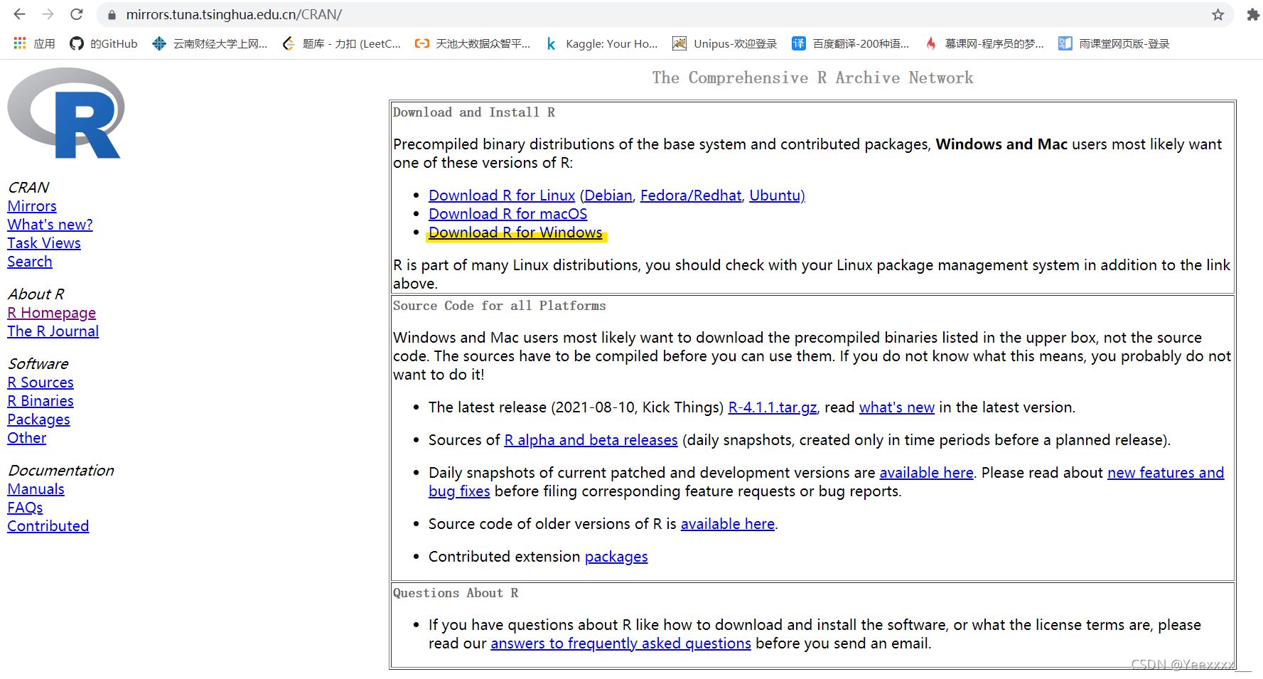1263x679 pixels.
Task: Click the Comprehensive R Archive Network heading
Action: coord(812,77)
